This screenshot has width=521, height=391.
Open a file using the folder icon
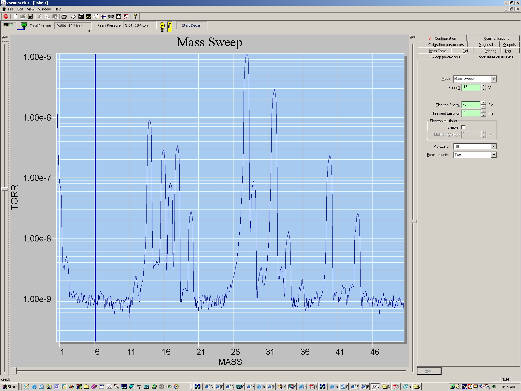point(23,16)
